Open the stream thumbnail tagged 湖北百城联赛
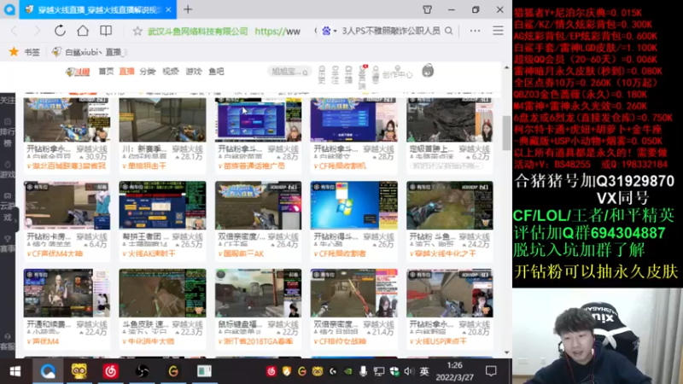 [x=67, y=119]
